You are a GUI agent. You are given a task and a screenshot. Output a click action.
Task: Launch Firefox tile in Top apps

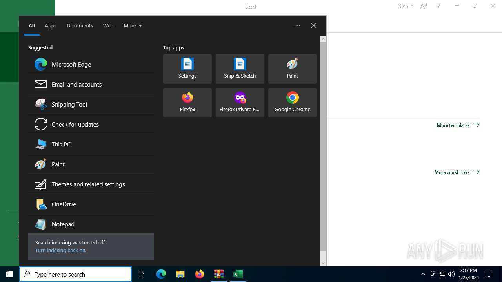point(187,103)
